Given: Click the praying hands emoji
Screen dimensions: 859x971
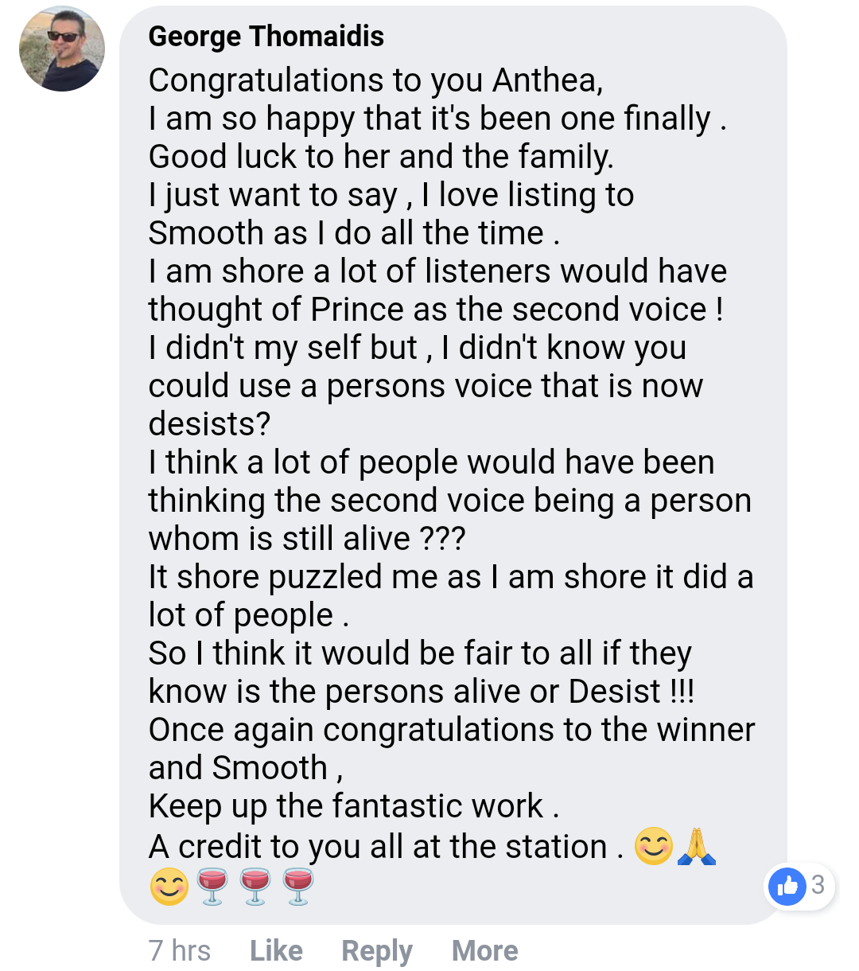Looking at the screenshot, I should click(x=696, y=846).
